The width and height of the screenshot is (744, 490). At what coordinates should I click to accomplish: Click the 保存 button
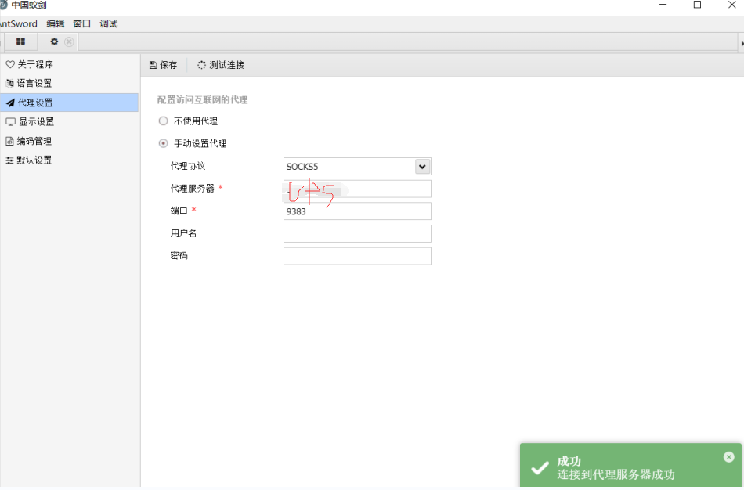point(164,65)
